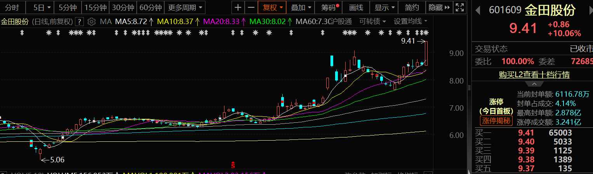
Task: Toggle the 简约 simple display mode
Action: coord(412,7)
